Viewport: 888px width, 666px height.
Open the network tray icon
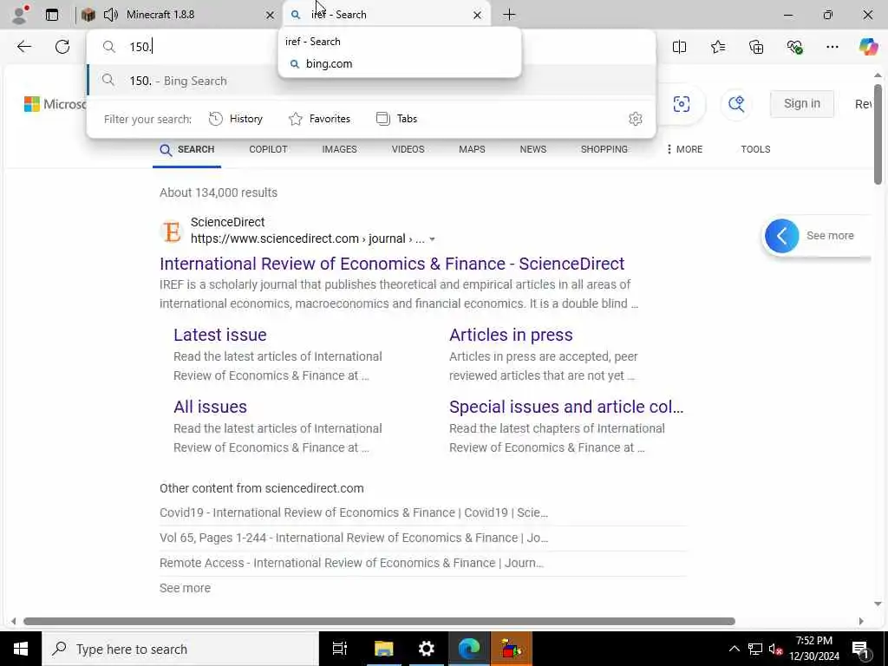[x=755, y=649]
